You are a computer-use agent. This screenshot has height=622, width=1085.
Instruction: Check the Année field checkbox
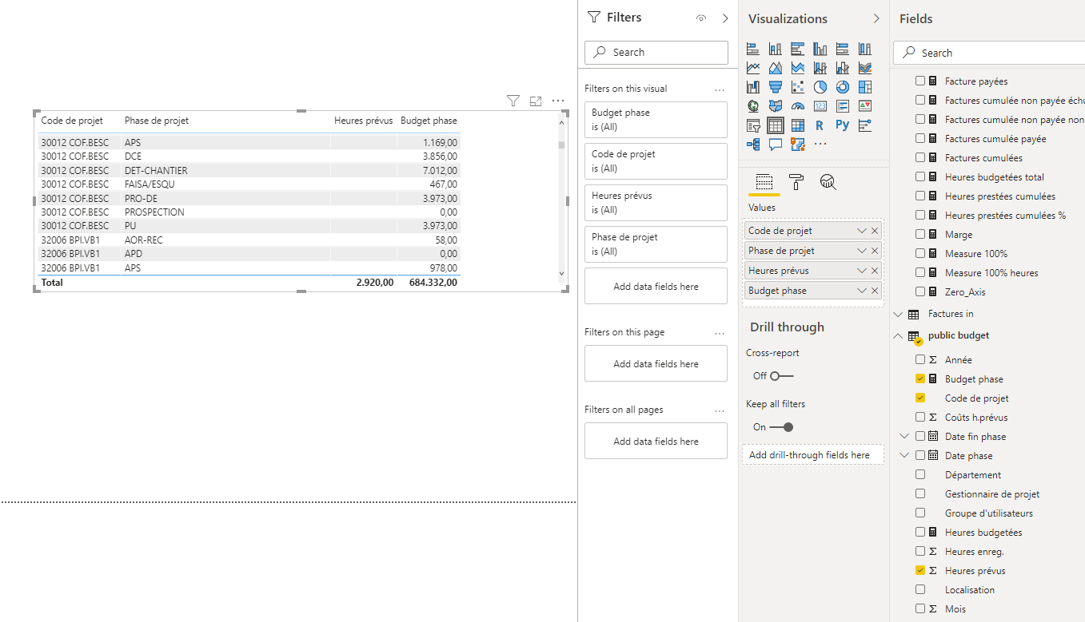click(x=920, y=360)
